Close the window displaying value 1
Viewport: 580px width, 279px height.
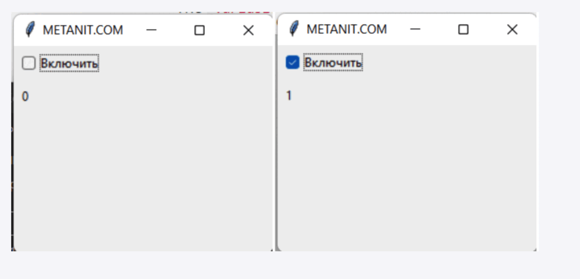pos(512,30)
